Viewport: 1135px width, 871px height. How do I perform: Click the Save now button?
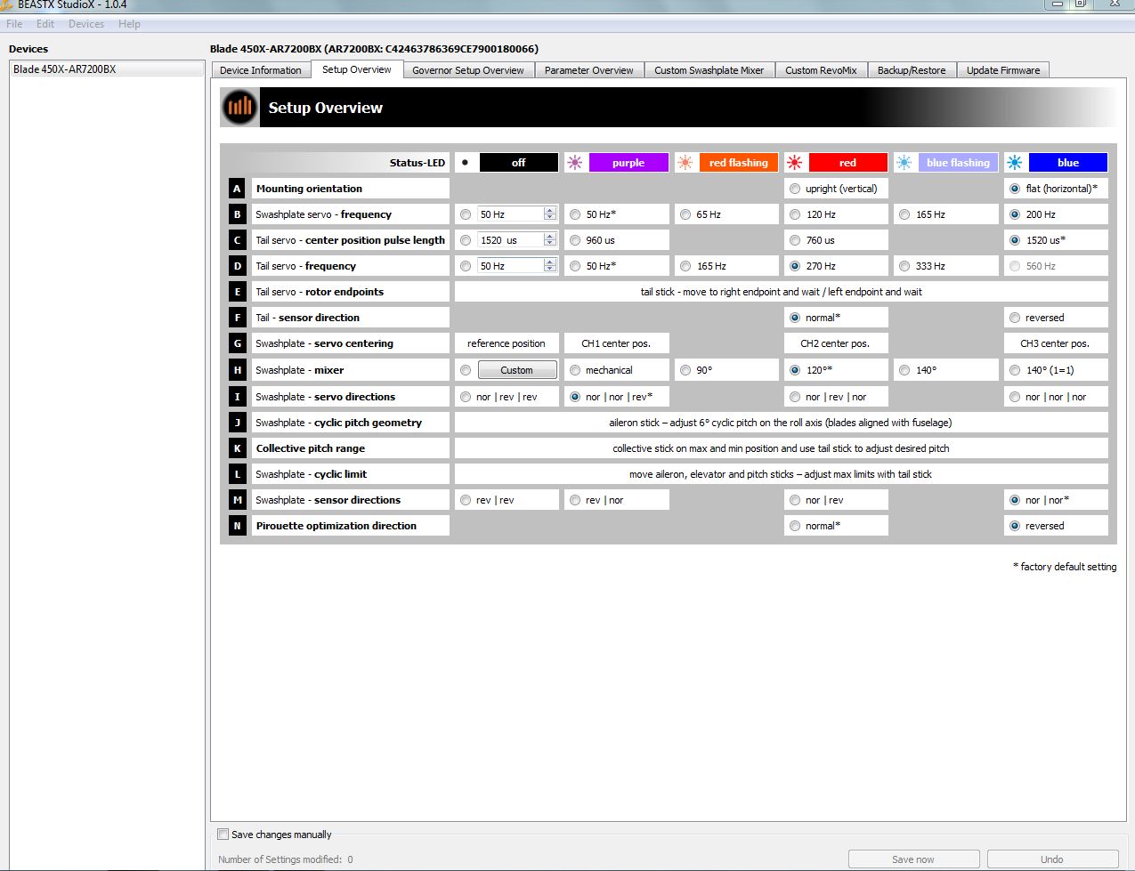913,859
